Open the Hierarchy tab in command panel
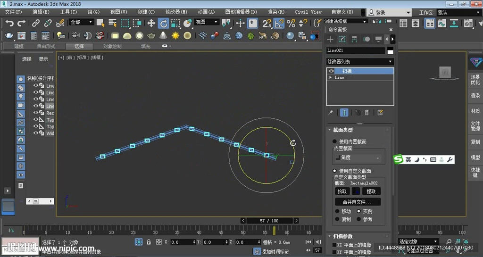The image size is (483, 257). (354, 39)
